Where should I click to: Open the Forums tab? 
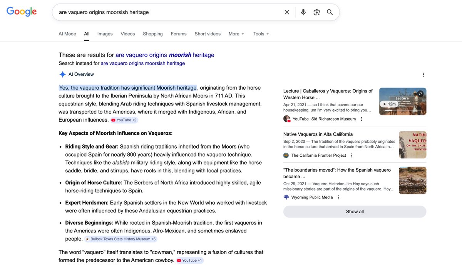pos(179,34)
